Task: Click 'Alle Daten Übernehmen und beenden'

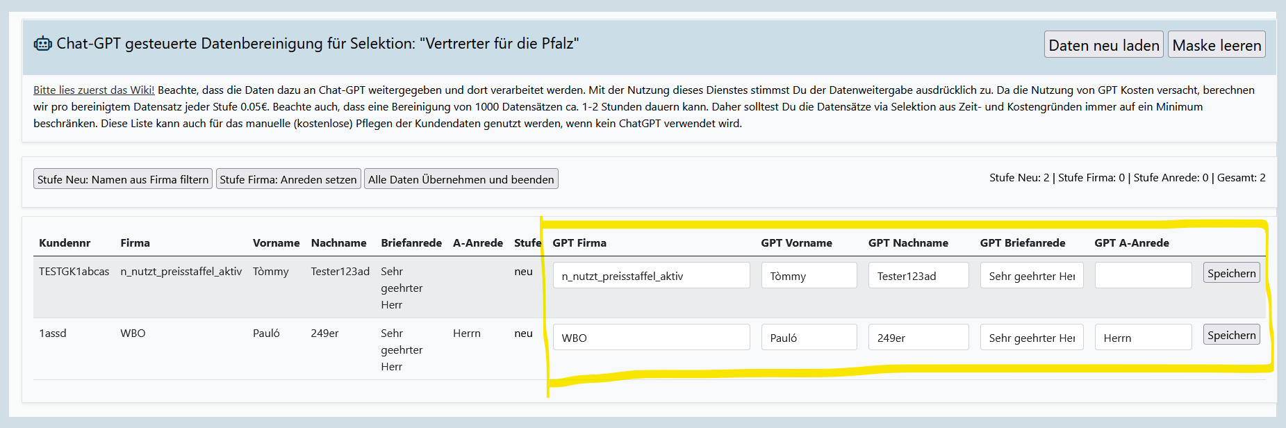Action: click(x=461, y=179)
